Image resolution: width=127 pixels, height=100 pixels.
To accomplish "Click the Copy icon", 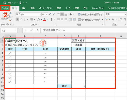I will (10, 17).
